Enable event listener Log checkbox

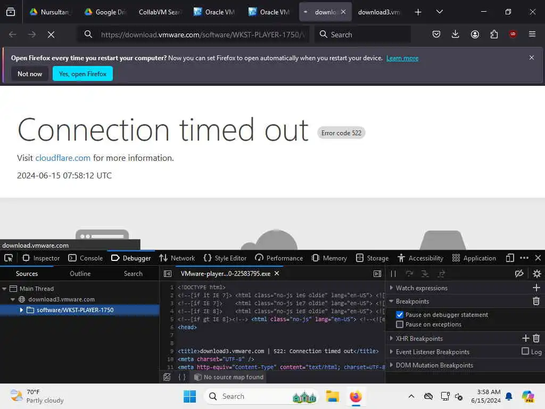coord(525,351)
